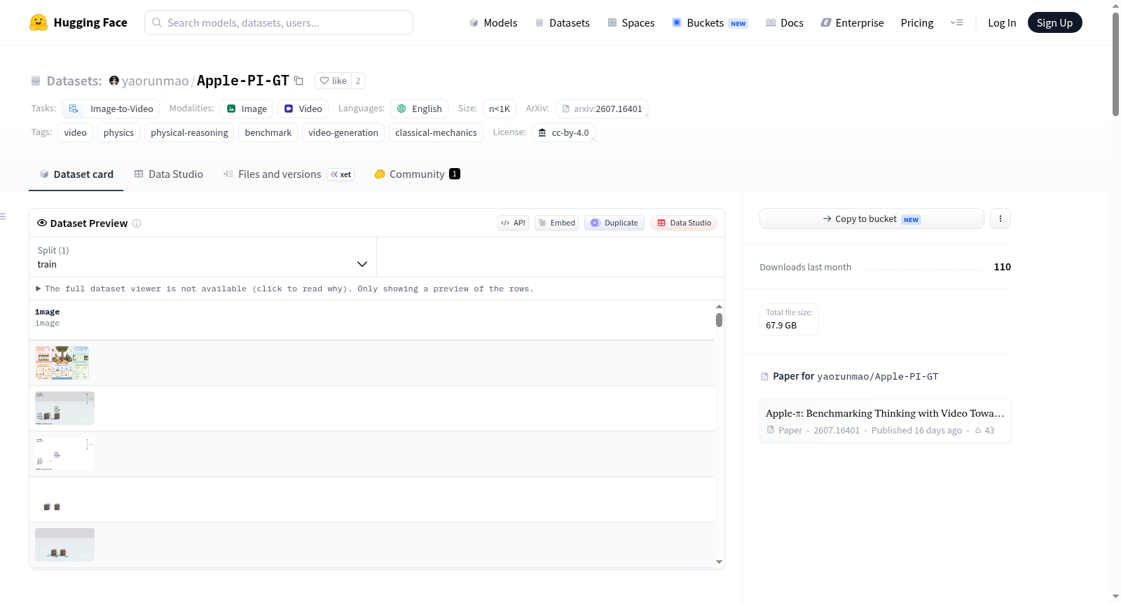Open the arxiv:2607.16401 tag
Image resolution: width=1121 pixels, height=603 pixels.
[x=603, y=109]
